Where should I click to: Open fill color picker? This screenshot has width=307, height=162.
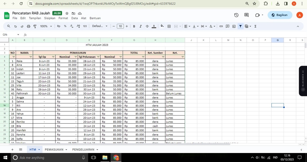(162, 26)
